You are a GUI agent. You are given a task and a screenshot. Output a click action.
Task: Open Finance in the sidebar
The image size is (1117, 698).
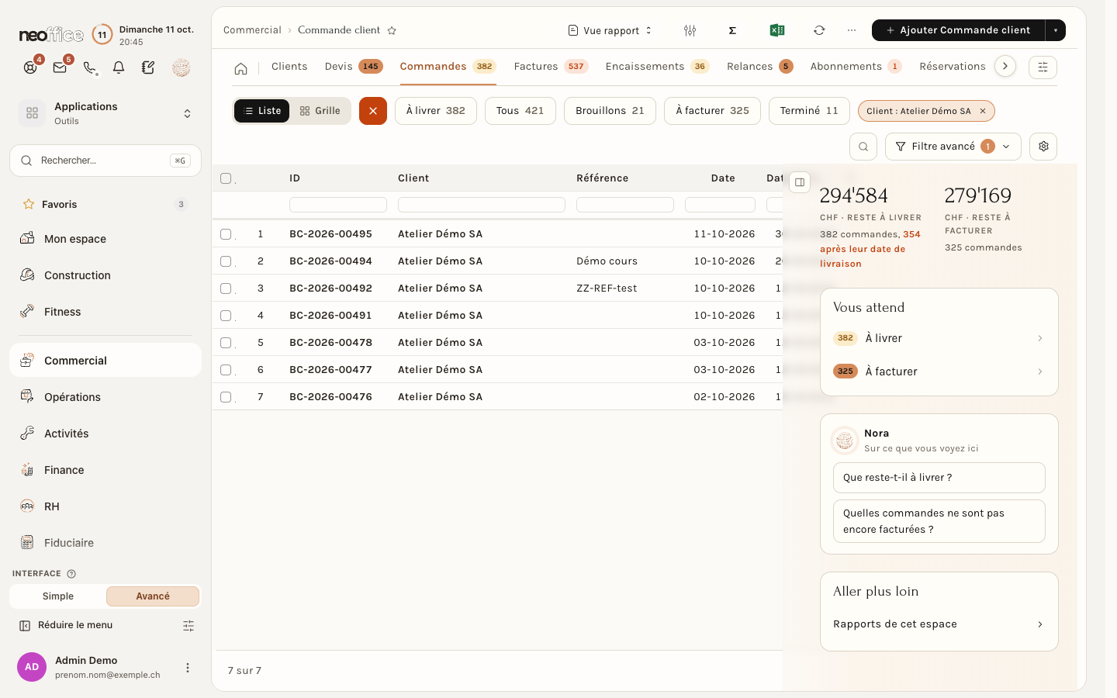105,470
